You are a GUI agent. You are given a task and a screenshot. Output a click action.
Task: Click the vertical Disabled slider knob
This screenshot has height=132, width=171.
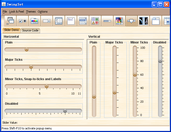(x=160, y=61)
